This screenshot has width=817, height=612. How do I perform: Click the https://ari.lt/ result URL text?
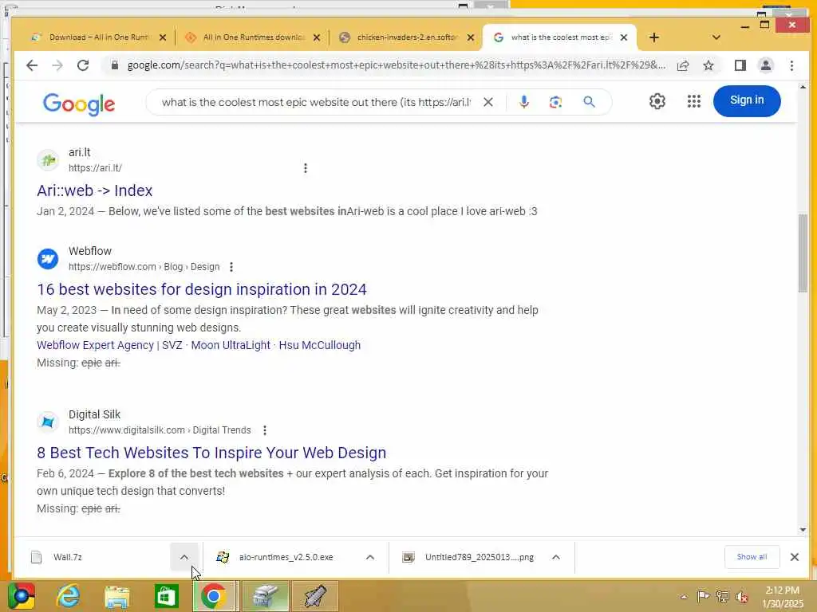[96, 168]
